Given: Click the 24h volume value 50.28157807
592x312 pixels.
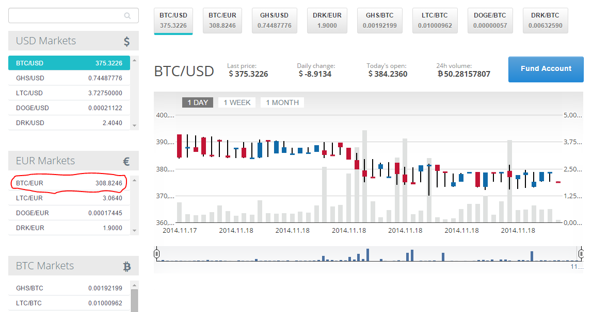Looking at the screenshot, I should pos(464,74).
